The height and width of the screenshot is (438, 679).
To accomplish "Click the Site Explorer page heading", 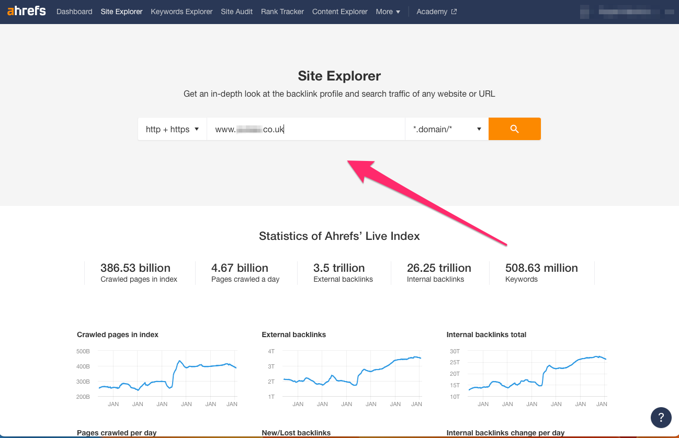I will [339, 76].
